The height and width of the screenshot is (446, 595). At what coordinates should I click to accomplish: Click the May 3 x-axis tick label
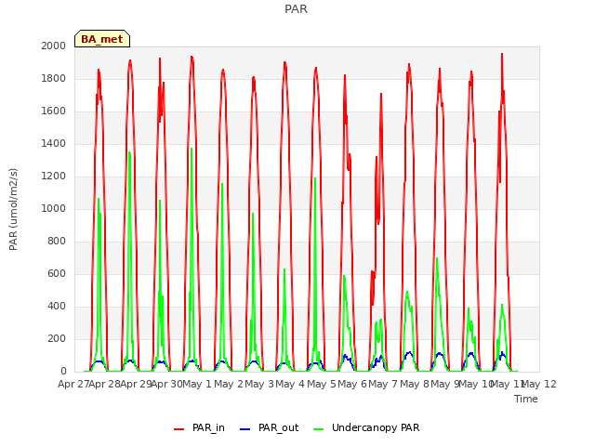[x=259, y=384]
